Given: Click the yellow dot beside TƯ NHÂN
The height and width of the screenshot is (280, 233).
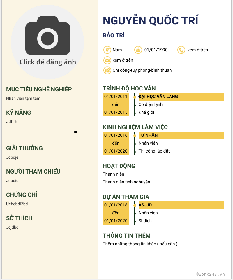Looking at the screenshot, I should [135, 136].
